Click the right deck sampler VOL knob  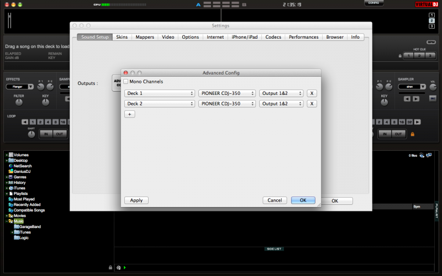[433, 87]
